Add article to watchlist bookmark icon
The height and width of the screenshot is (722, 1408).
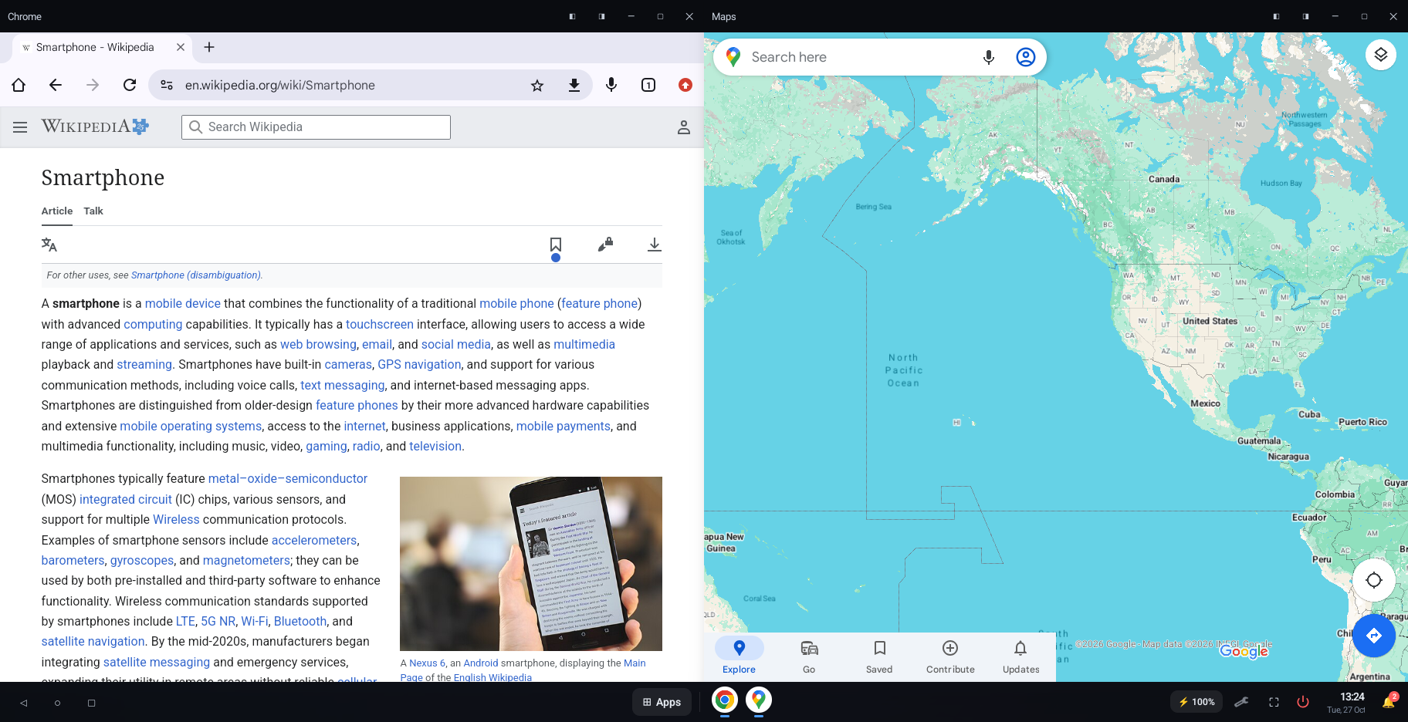556,245
